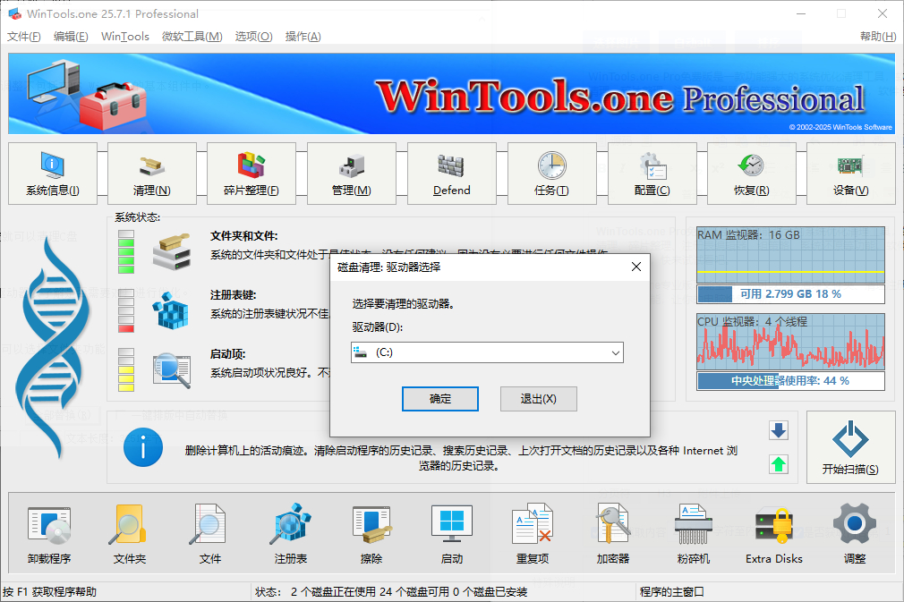Open the 恢复 recovery tool
Image resolution: width=904 pixels, height=602 pixels.
(753, 174)
